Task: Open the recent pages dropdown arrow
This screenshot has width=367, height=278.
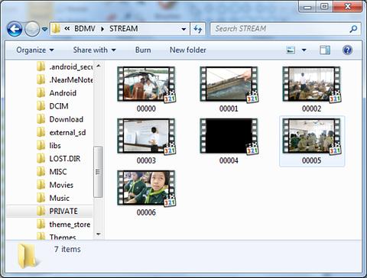Action: pyautogui.click(x=44, y=29)
